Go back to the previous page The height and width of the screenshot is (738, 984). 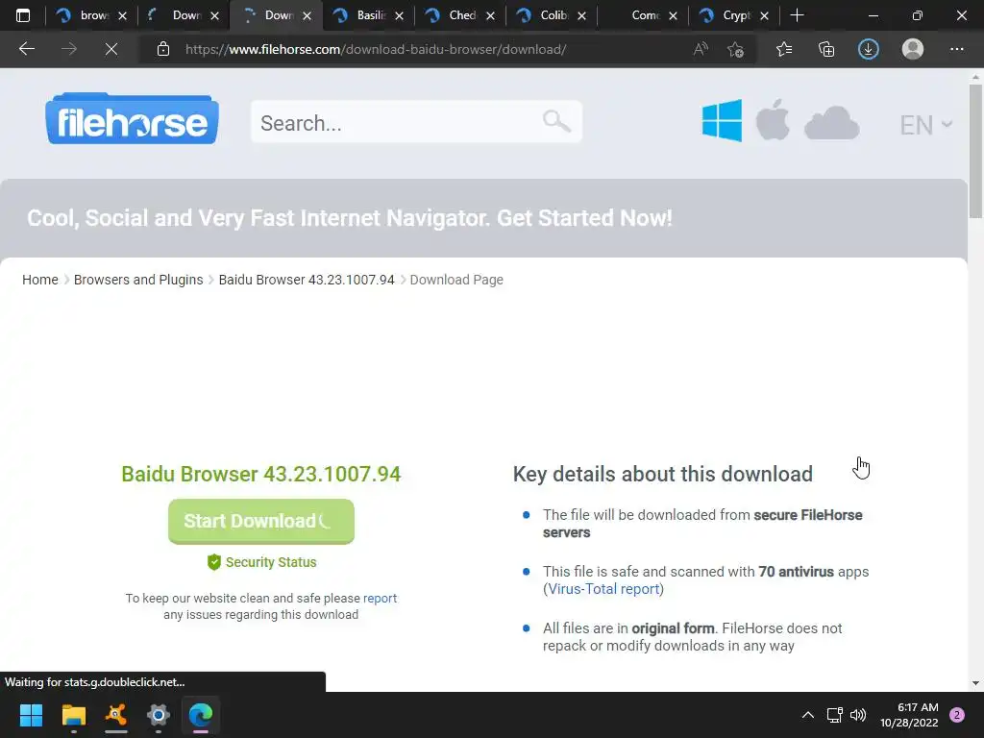pyautogui.click(x=26, y=49)
